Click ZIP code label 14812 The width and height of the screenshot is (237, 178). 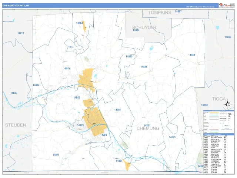pos(21,33)
